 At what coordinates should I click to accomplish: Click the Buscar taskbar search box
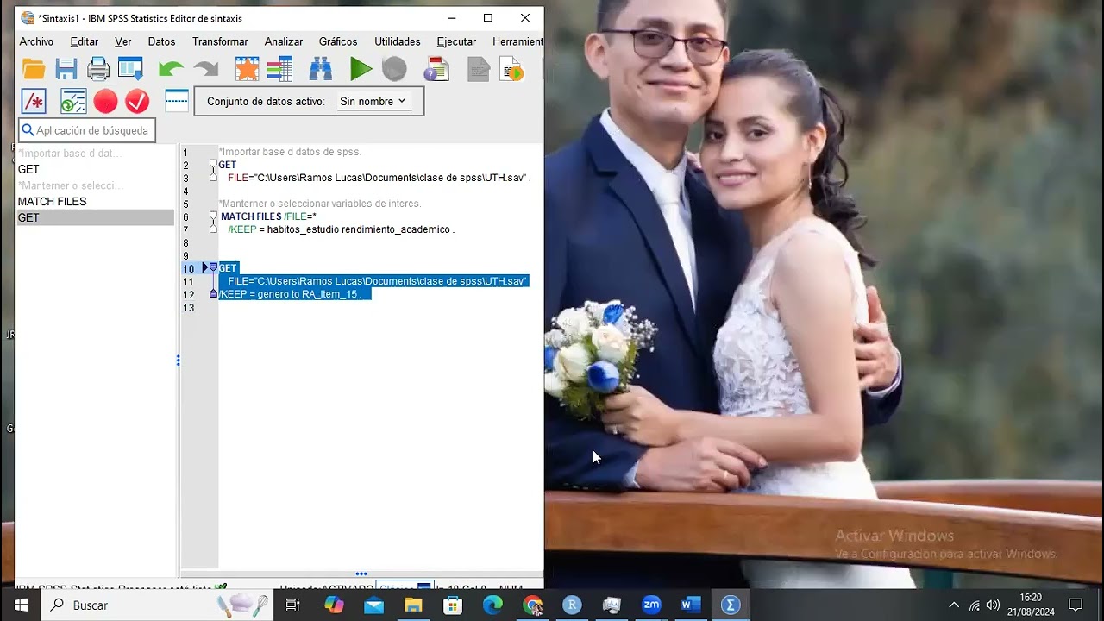159,605
